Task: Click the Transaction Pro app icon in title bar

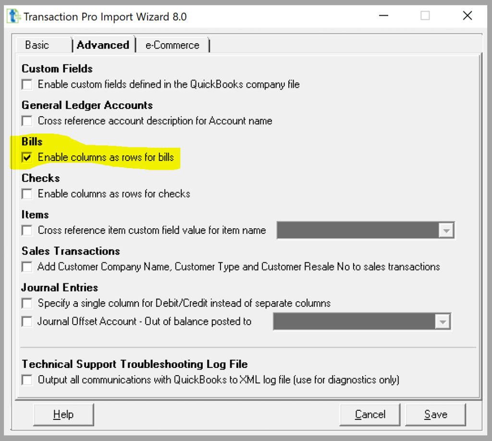Action: point(13,16)
